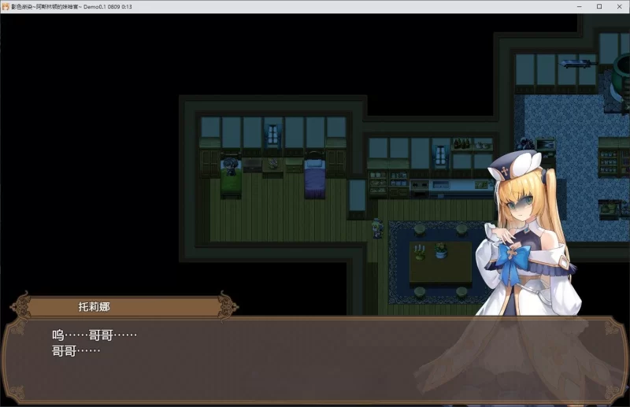
Task: Click the sword mounted on the wall
Action: click(x=576, y=63)
